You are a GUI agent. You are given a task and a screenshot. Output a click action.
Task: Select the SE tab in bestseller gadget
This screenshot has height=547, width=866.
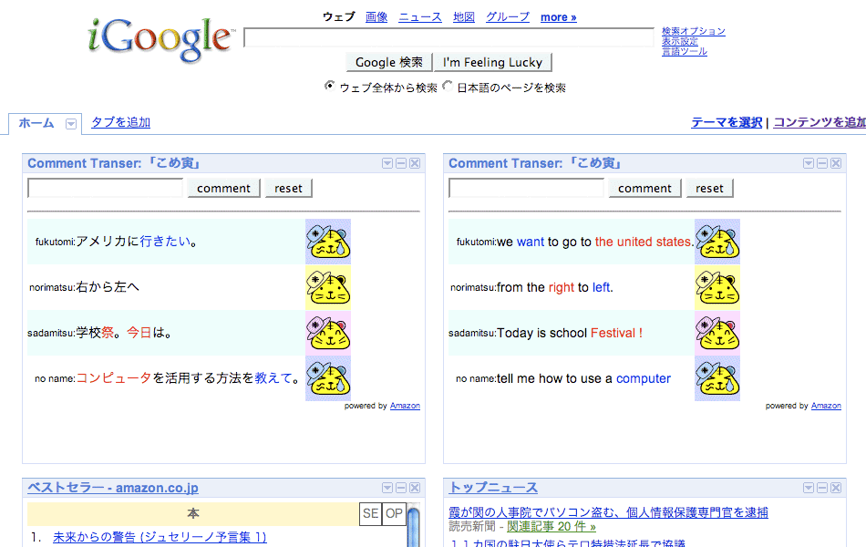point(371,513)
